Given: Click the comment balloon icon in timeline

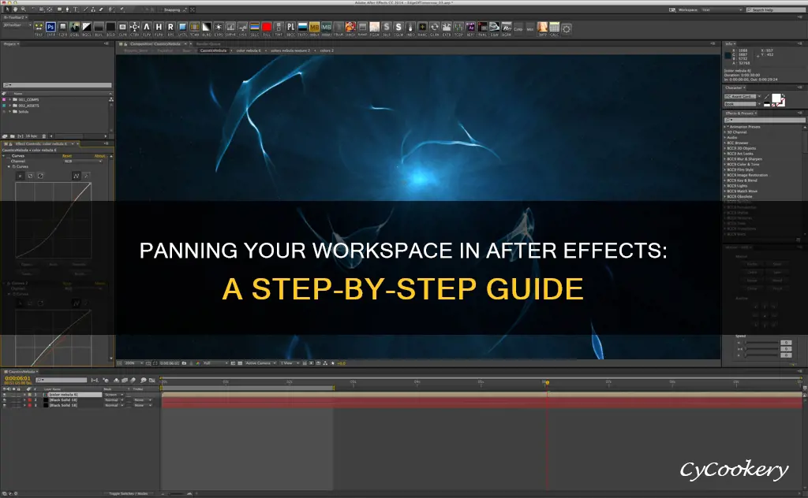Looking at the screenshot, I should pyautogui.click(x=144, y=380).
